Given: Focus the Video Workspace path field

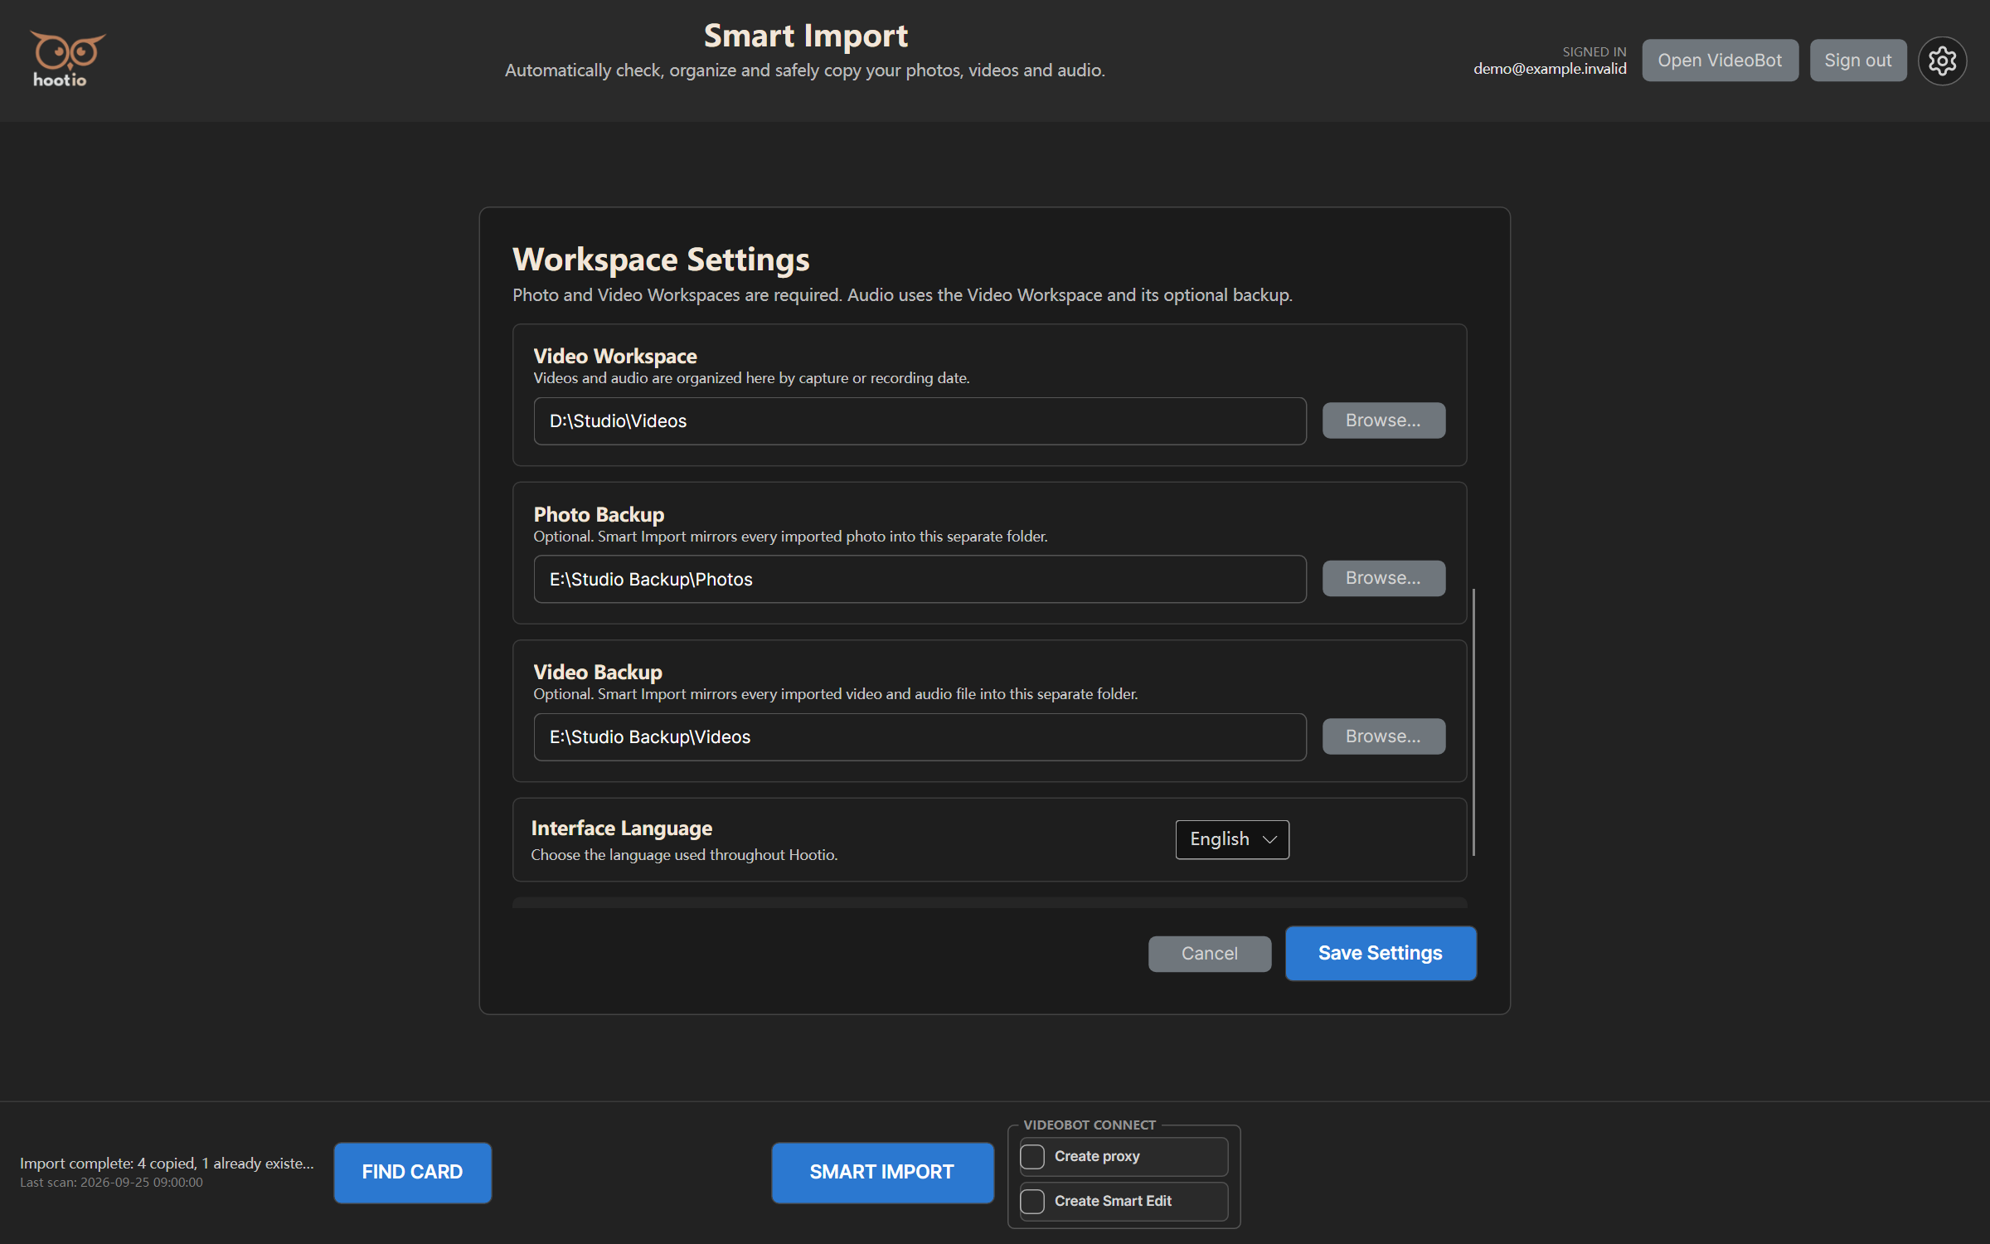Looking at the screenshot, I should tap(920, 421).
